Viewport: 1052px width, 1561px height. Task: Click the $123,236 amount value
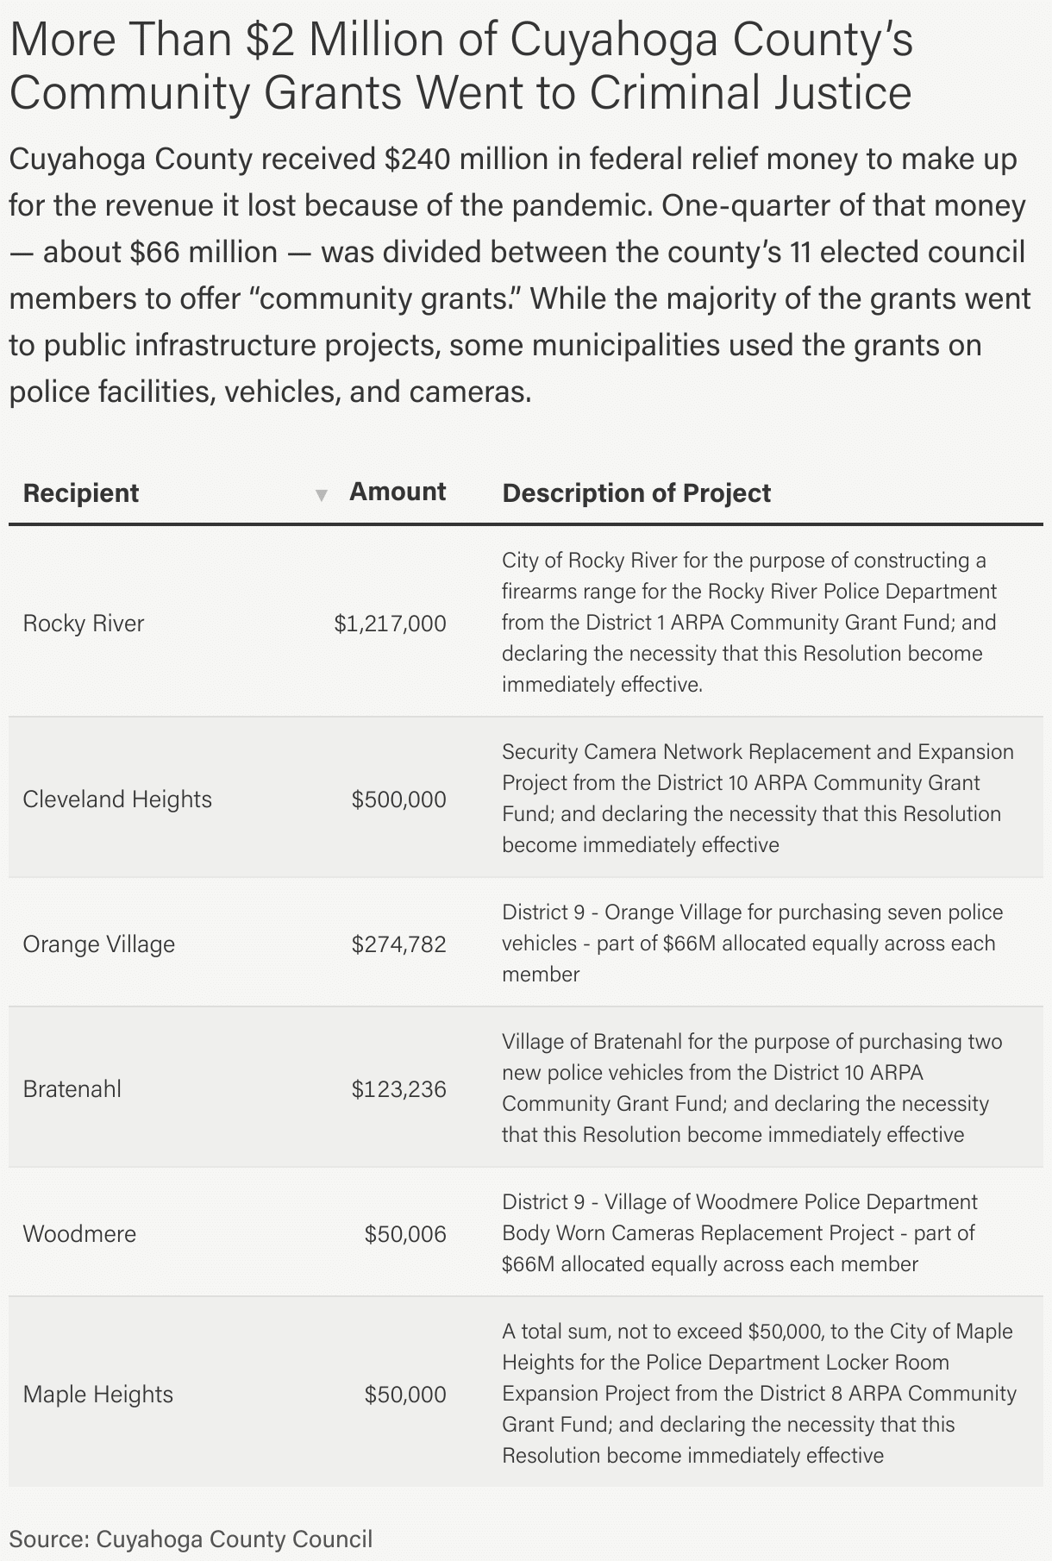pyautogui.click(x=399, y=1089)
